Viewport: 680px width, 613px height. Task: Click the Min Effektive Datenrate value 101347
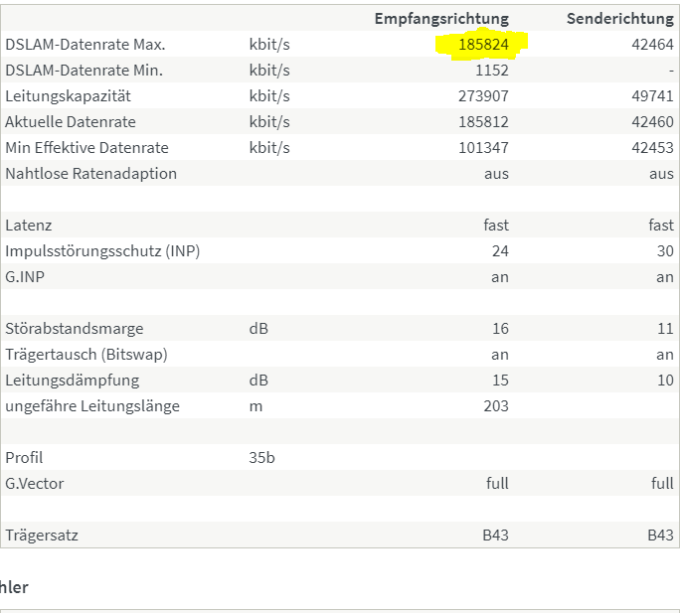click(483, 148)
